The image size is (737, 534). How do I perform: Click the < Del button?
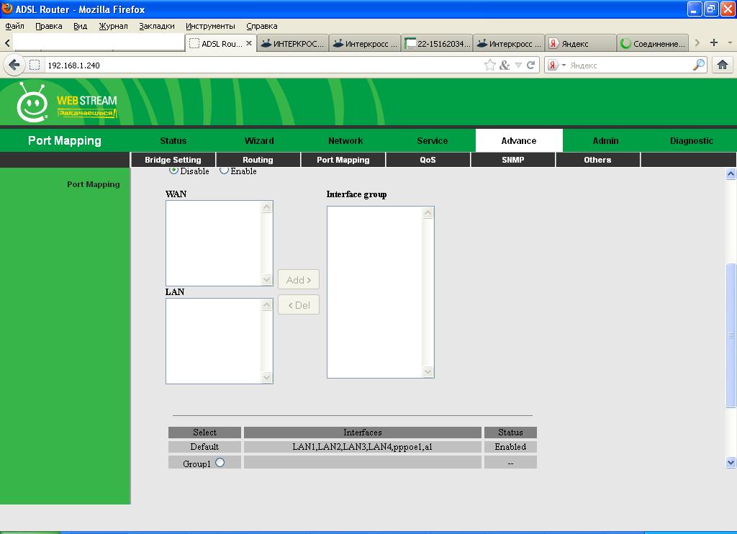(x=299, y=305)
